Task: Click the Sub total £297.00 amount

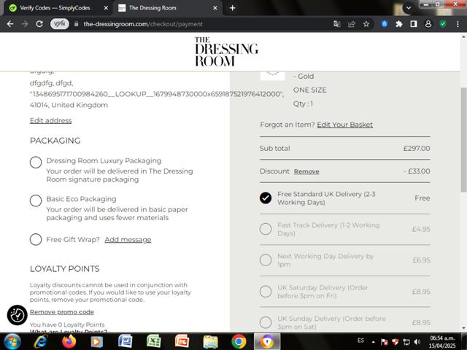Action: click(417, 148)
